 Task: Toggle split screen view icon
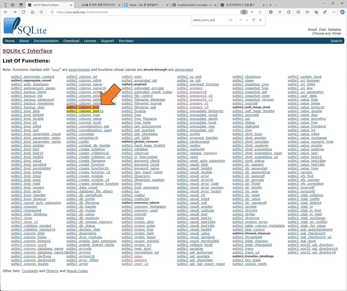pos(298,12)
